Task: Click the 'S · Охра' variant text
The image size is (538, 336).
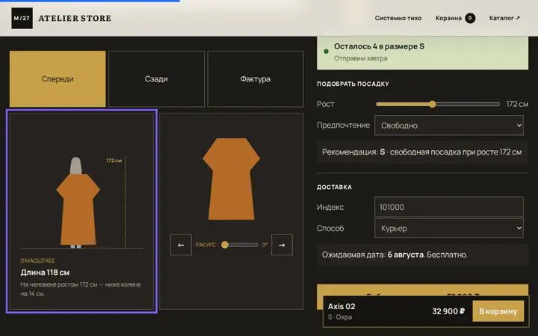Action: tap(340, 317)
